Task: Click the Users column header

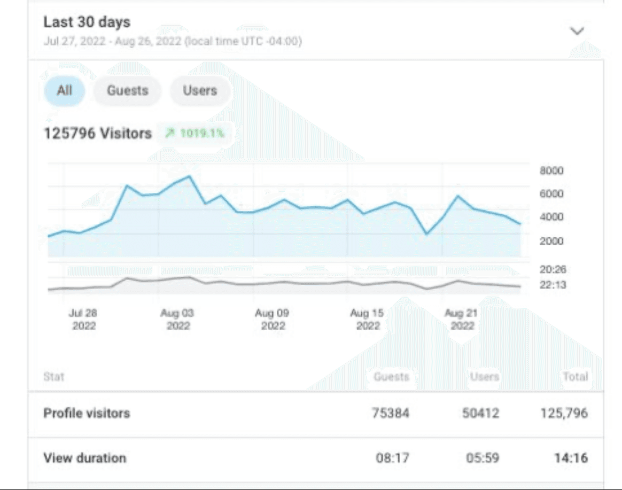Action: click(484, 377)
